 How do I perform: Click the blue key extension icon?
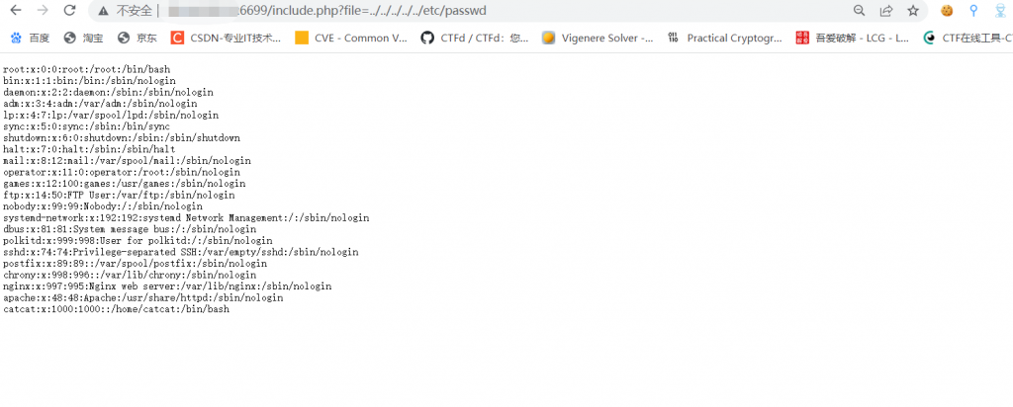tap(973, 11)
